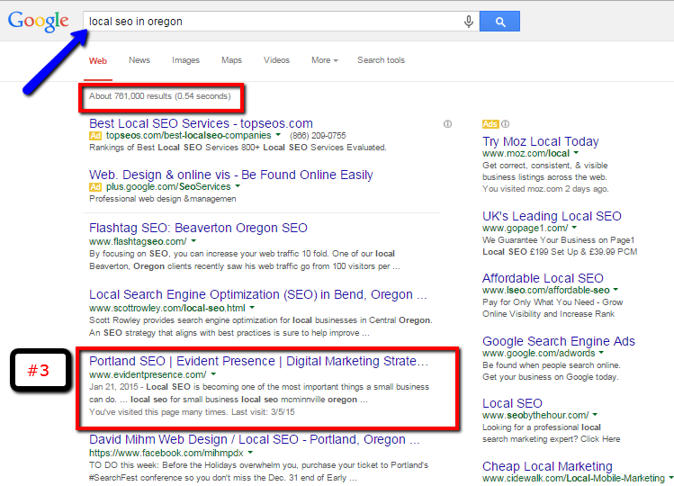This screenshot has width=674, height=486.
Task: Open 'Local Search Engine Optimization (SEO) in Bend' result
Action: [x=258, y=294]
